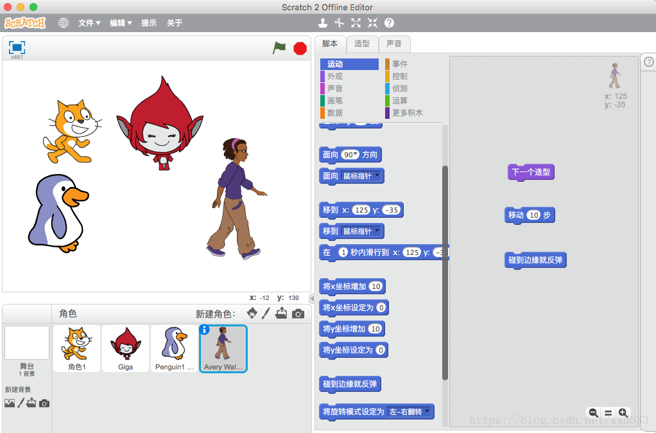
Task: Open the globe language menu
Action: tap(63, 23)
